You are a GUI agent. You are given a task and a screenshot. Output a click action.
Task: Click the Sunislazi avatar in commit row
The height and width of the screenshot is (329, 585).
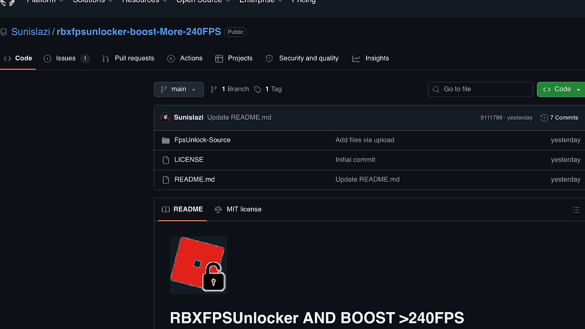coord(165,117)
